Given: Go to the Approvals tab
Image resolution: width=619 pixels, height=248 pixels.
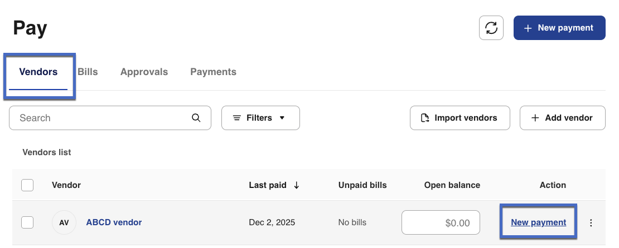Looking at the screenshot, I should (144, 72).
